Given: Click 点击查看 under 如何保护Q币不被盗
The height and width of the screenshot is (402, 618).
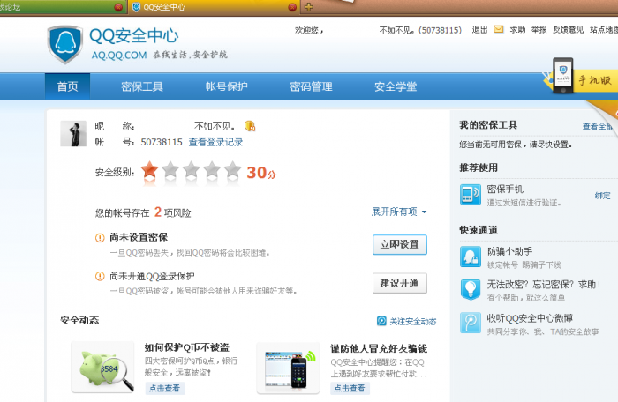Looking at the screenshot, I should pyautogui.click(x=165, y=388).
